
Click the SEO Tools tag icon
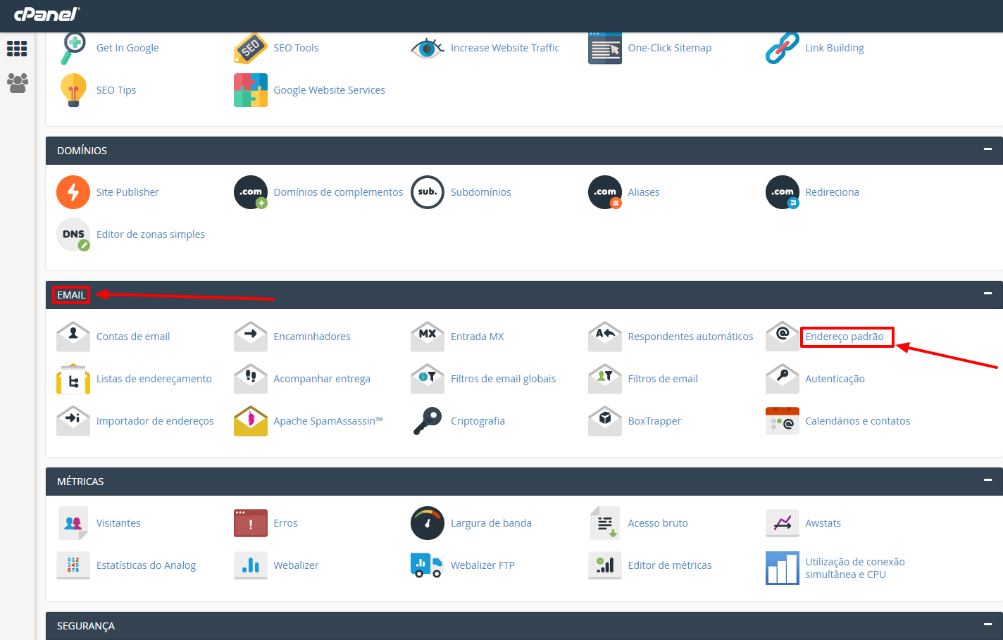[251, 48]
